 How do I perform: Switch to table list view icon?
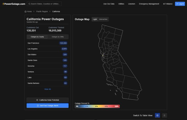coord(164,115)
